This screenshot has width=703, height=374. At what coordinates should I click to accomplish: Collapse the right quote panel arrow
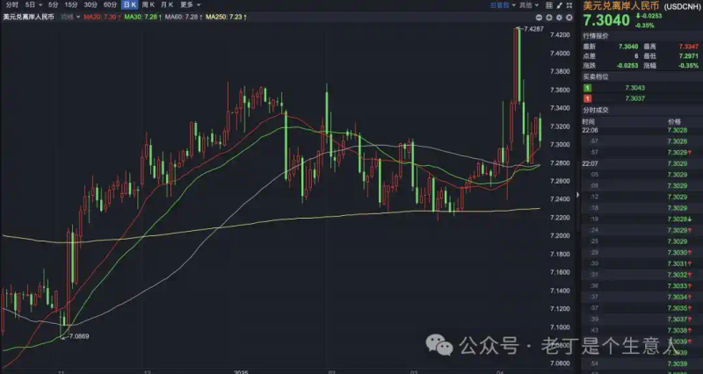[577, 195]
